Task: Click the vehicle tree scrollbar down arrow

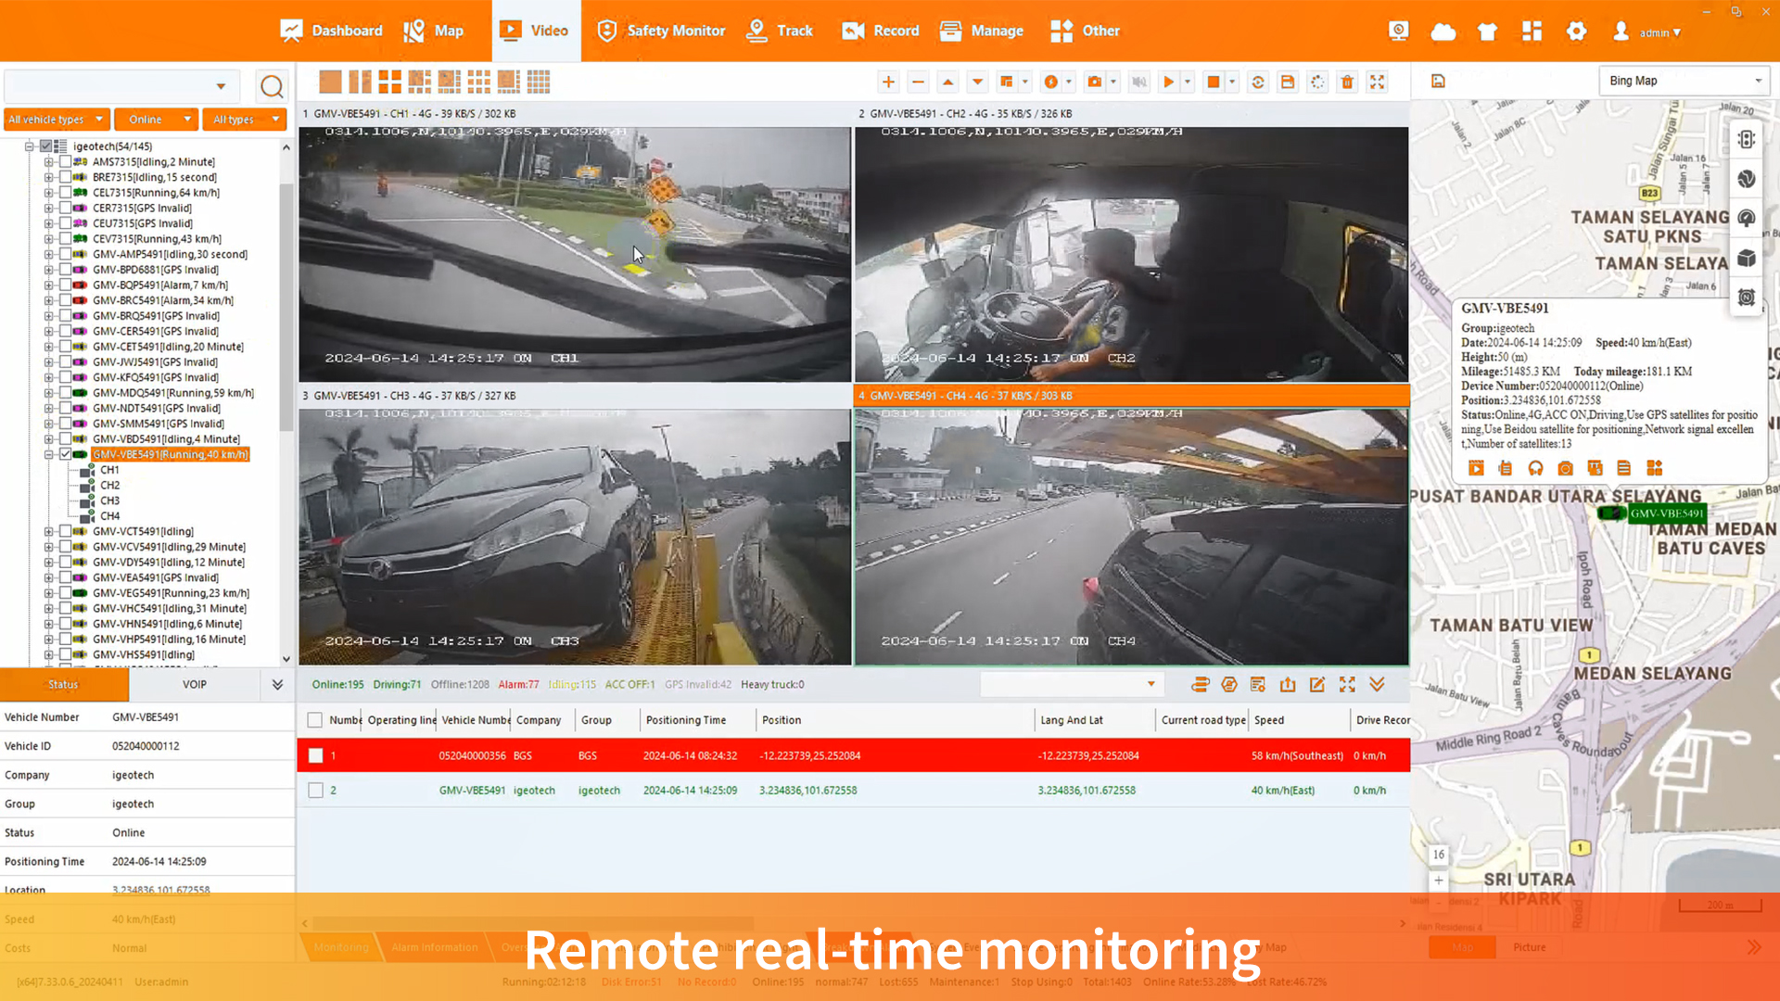Action: [286, 659]
